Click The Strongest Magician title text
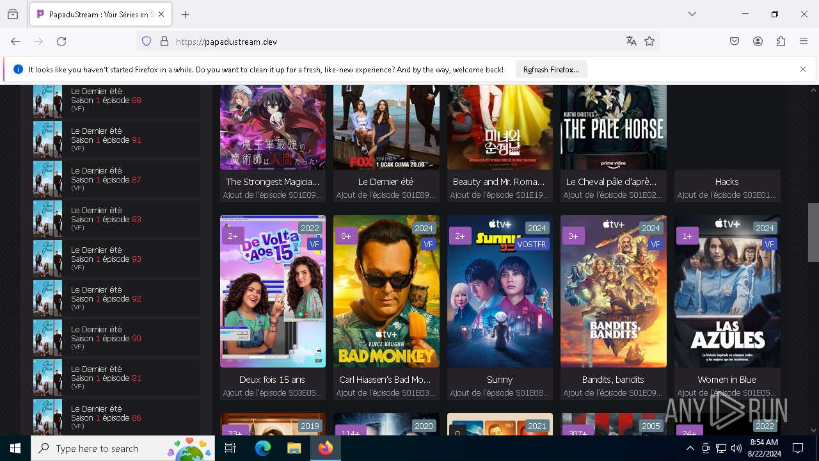The width and height of the screenshot is (819, 461). (x=273, y=182)
